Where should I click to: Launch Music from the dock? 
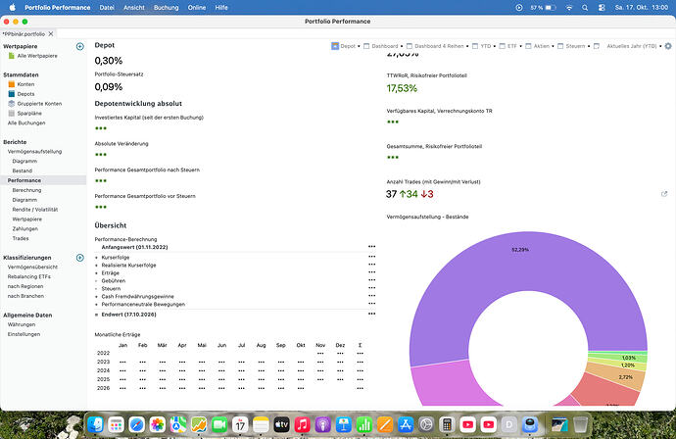pos(302,424)
